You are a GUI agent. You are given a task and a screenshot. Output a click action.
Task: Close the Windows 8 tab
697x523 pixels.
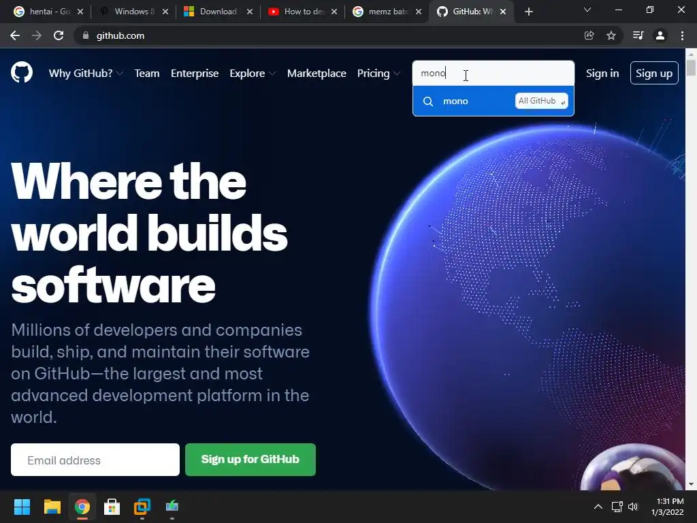point(165,12)
